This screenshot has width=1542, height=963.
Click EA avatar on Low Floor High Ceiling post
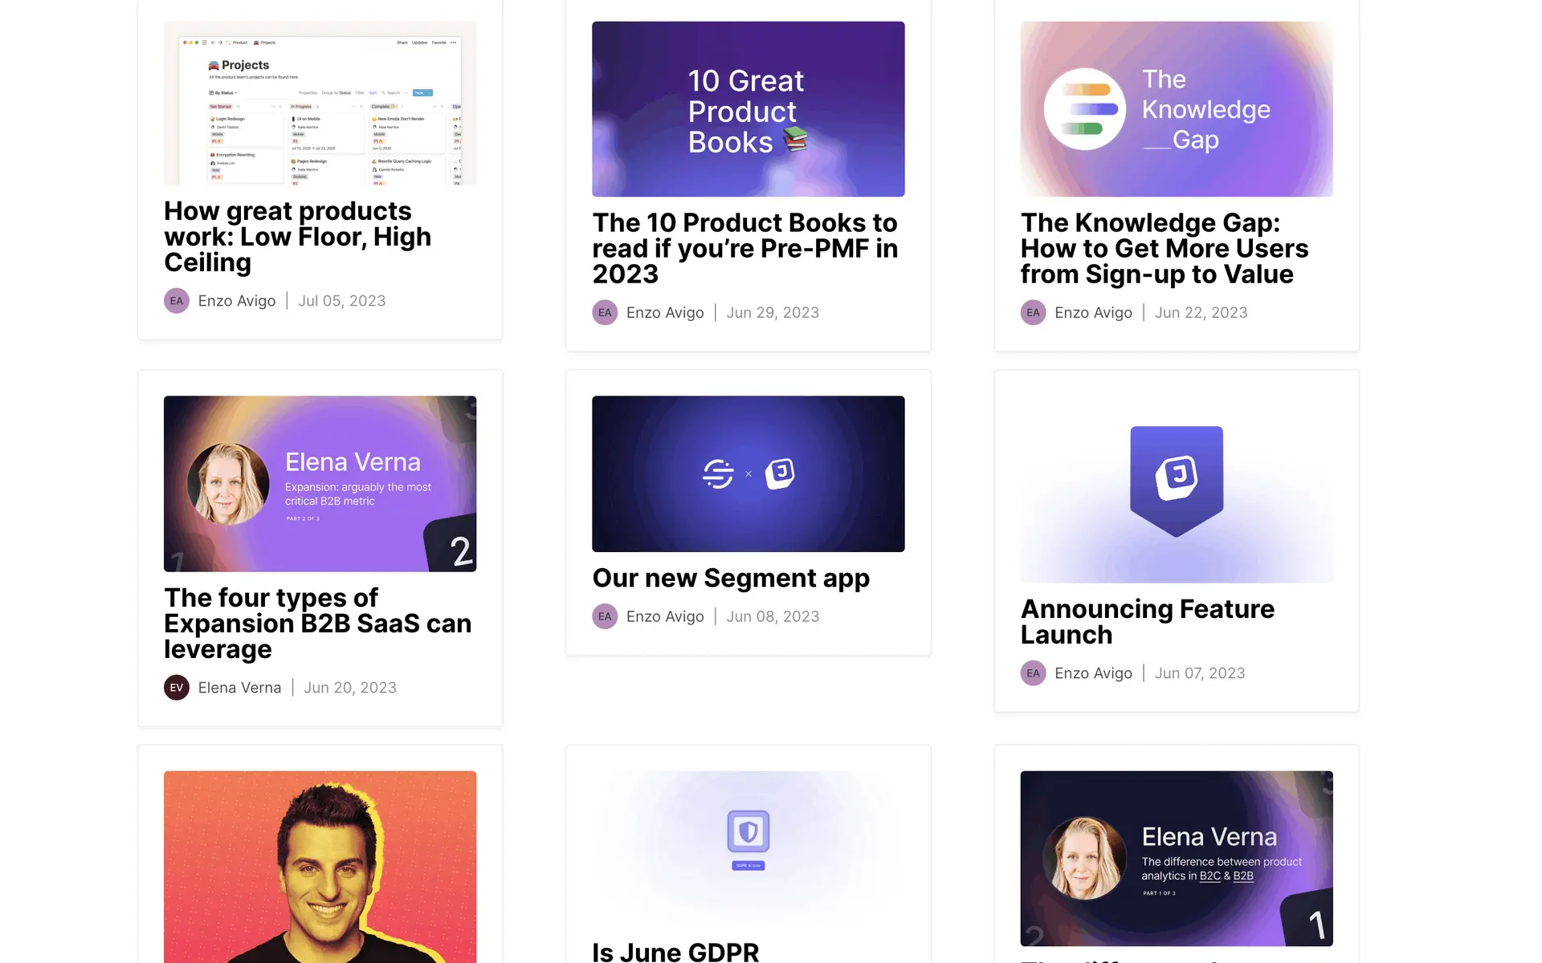[177, 301]
